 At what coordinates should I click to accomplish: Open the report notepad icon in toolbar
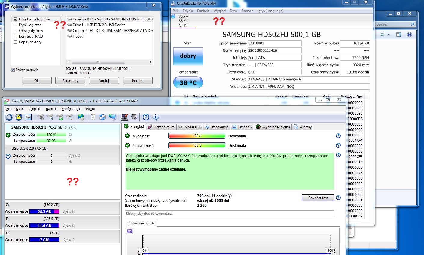[x=93, y=117]
